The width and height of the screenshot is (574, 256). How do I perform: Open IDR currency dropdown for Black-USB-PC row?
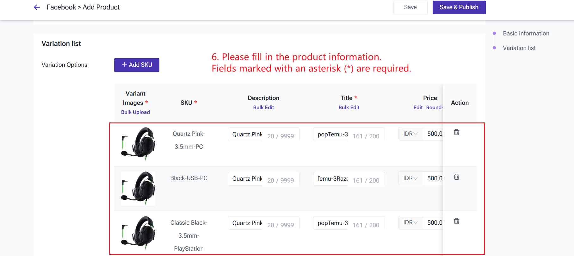point(410,178)
